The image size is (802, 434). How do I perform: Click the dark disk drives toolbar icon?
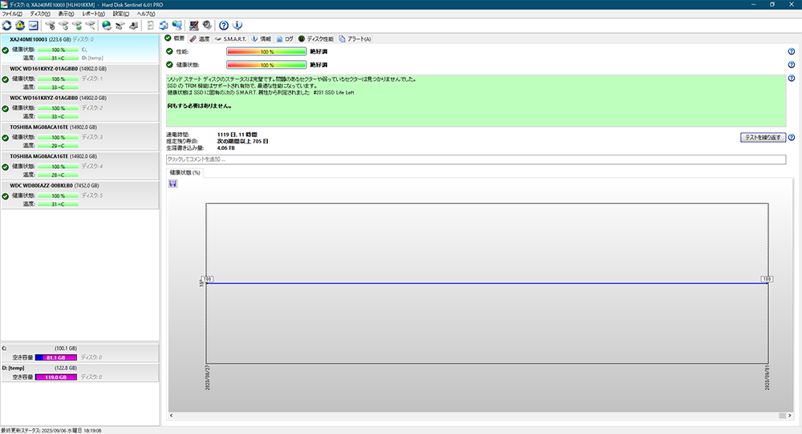click(x=119, y=25)
